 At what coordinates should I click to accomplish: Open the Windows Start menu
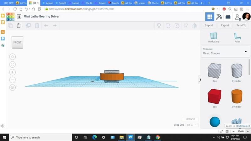[x=4, y=137]
